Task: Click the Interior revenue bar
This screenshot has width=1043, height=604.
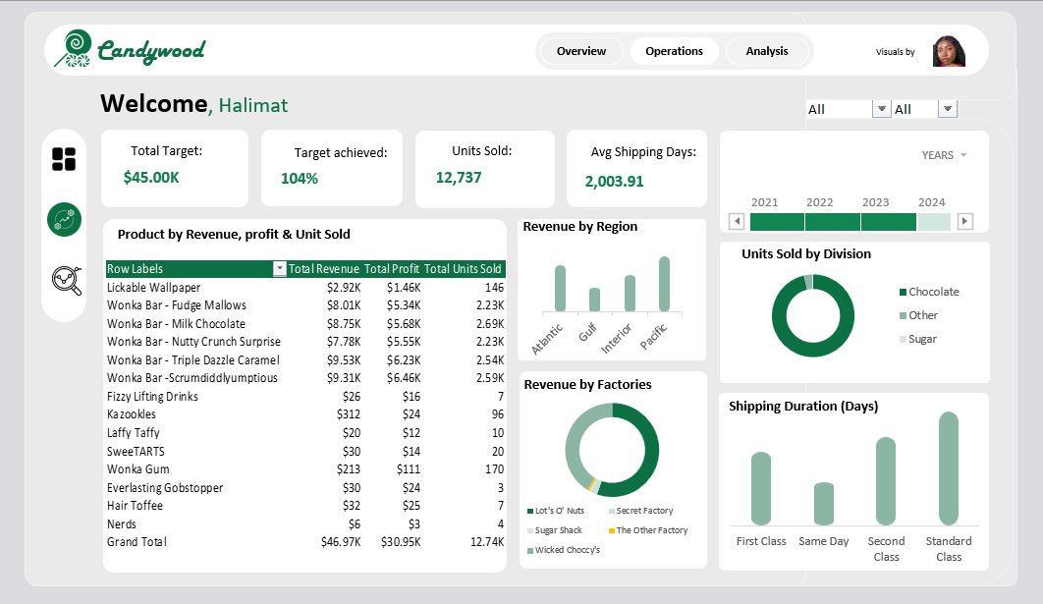Action: 630,293
